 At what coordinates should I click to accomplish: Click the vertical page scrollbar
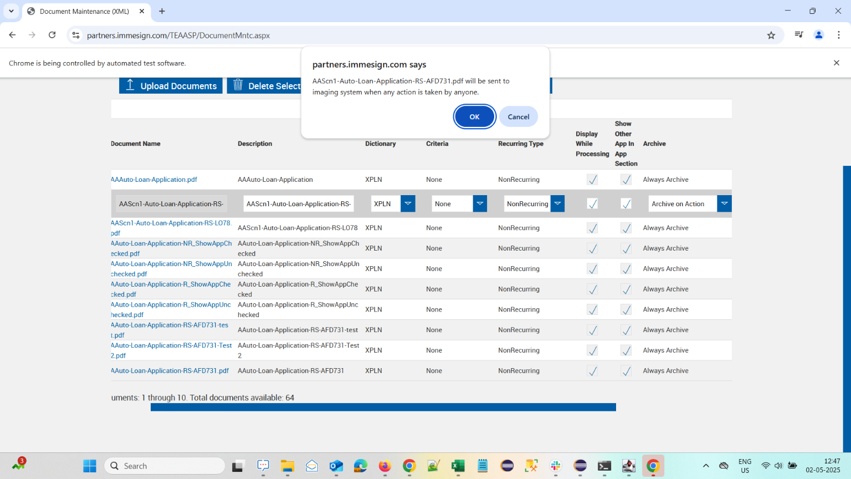point(847,308)
